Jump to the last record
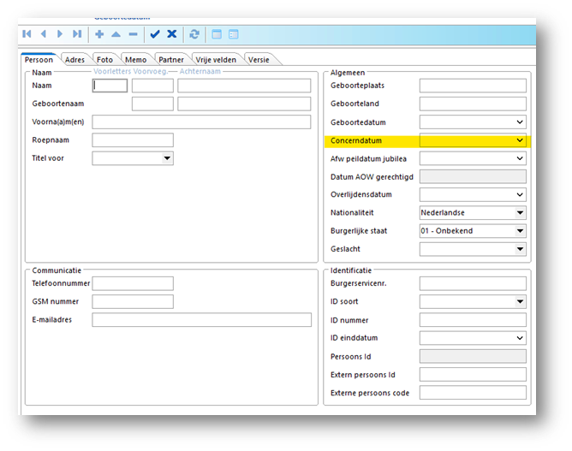Viewport: 572px width, 451px height. click(x=77, y=34)
